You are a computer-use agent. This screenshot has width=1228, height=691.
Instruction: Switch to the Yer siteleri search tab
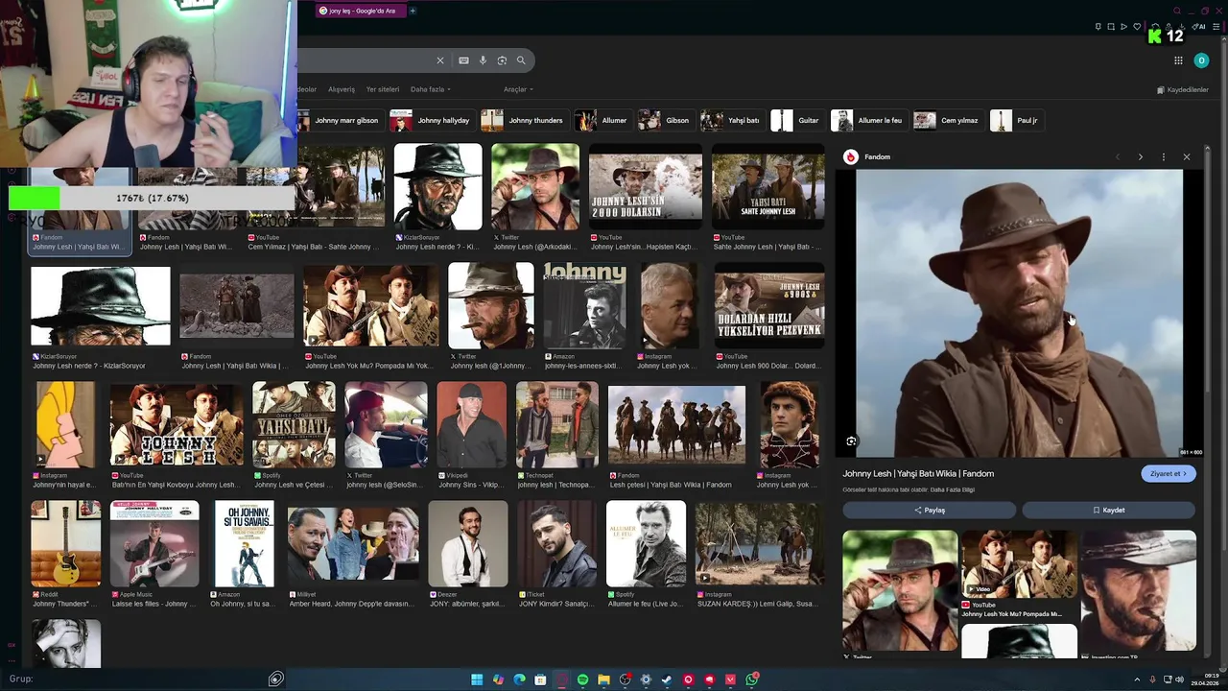pos(383,89)
